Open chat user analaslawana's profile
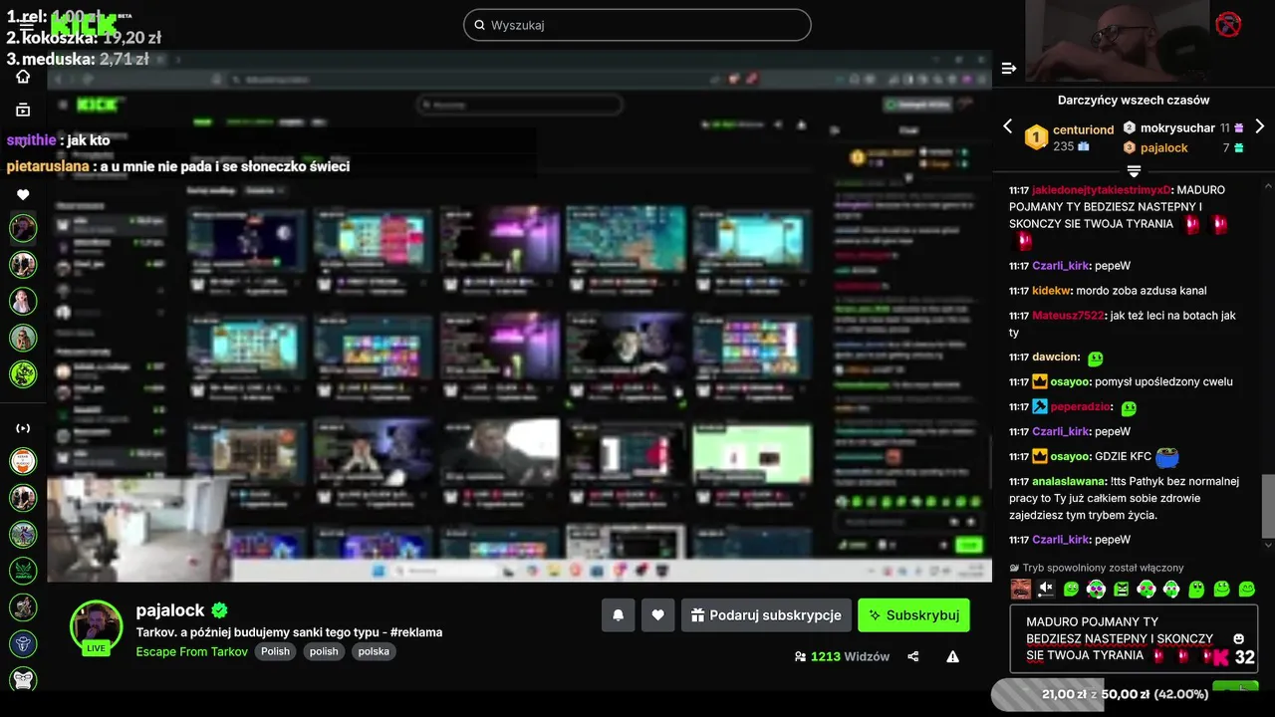1275x717 pixels. click(x=1070, y=481)
